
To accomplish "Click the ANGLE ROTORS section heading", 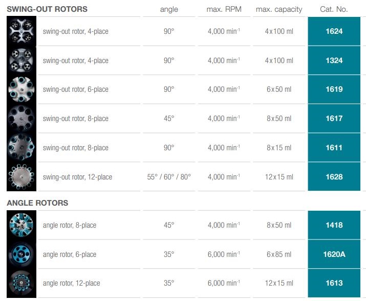I will click(x=37, y=203).
